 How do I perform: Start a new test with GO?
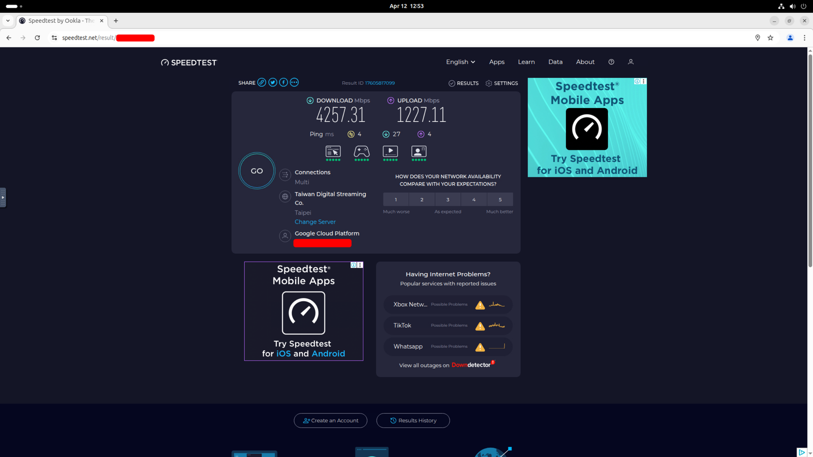click(x=257, y=171)
